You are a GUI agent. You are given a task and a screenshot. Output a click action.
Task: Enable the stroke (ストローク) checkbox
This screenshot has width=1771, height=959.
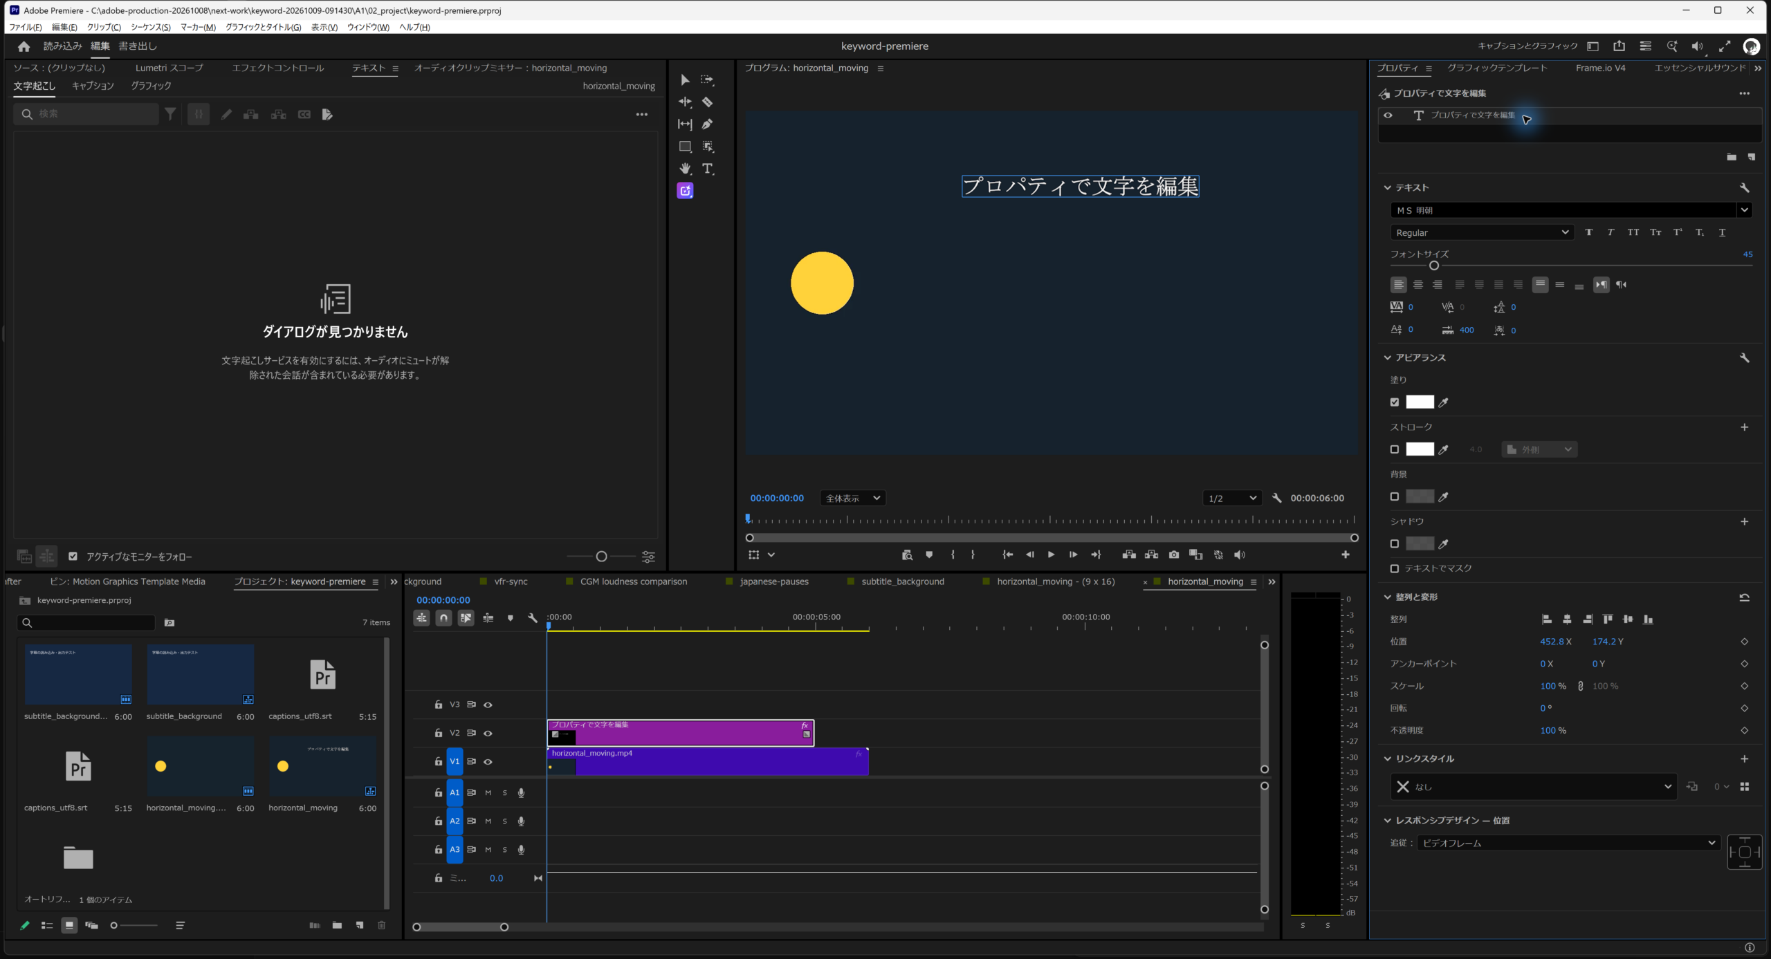tap(1395, 449)
